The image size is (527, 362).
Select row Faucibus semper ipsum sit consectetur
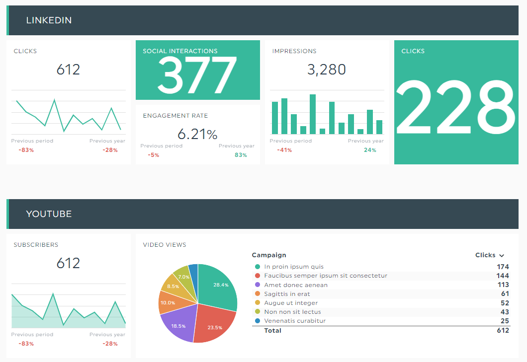[381, 276]
